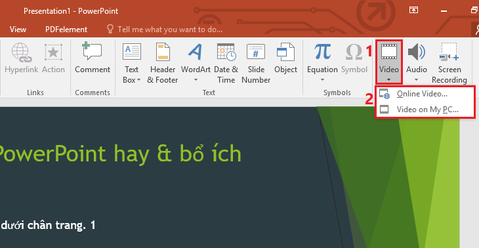Select the slide title text 'PowerPoint hay & bổ ích'

[x=120, y=154]
